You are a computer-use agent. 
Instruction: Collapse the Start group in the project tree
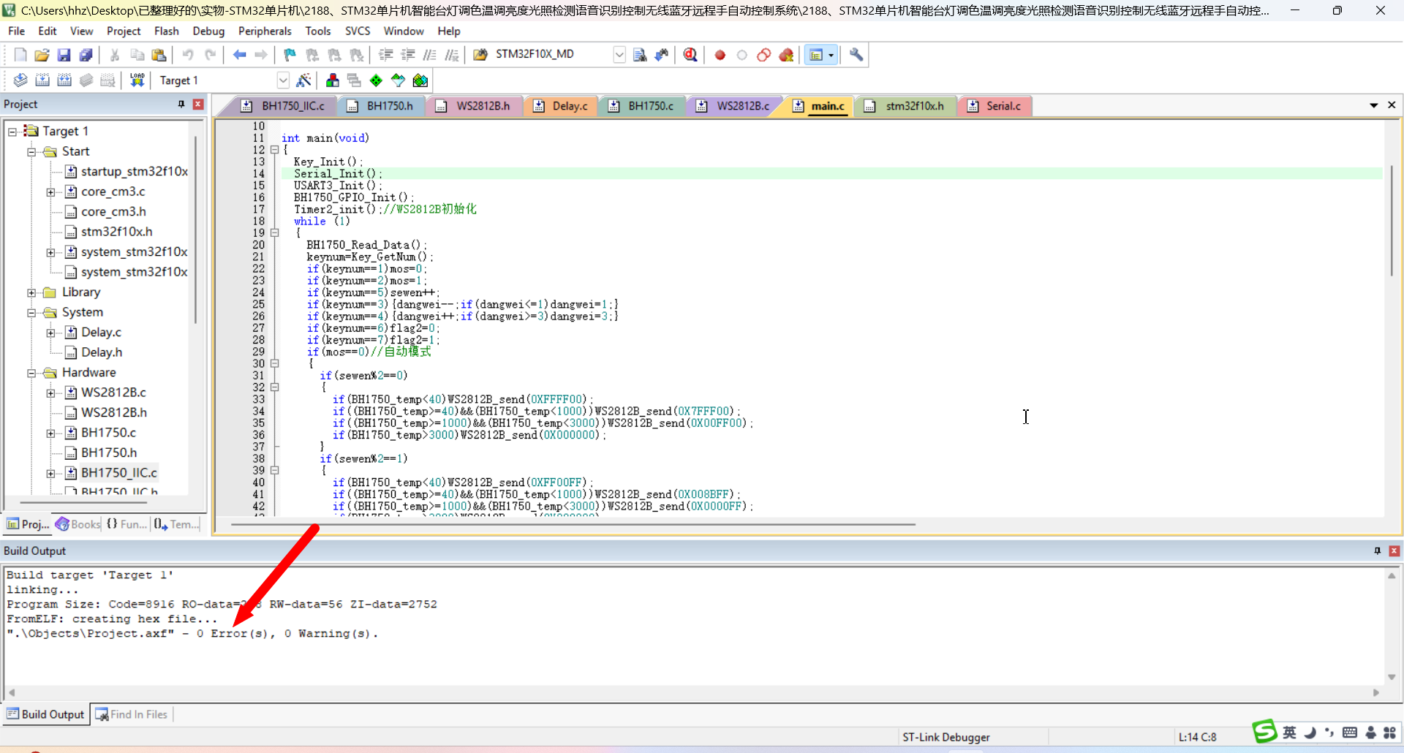coord(31,152)
